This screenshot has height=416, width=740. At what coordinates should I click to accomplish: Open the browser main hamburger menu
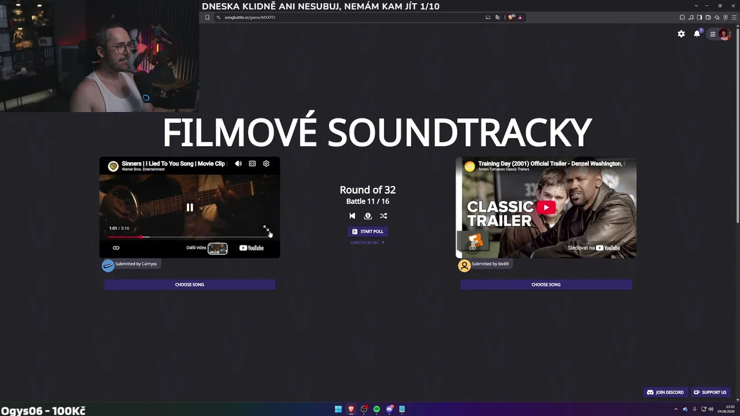coord(734,17)
